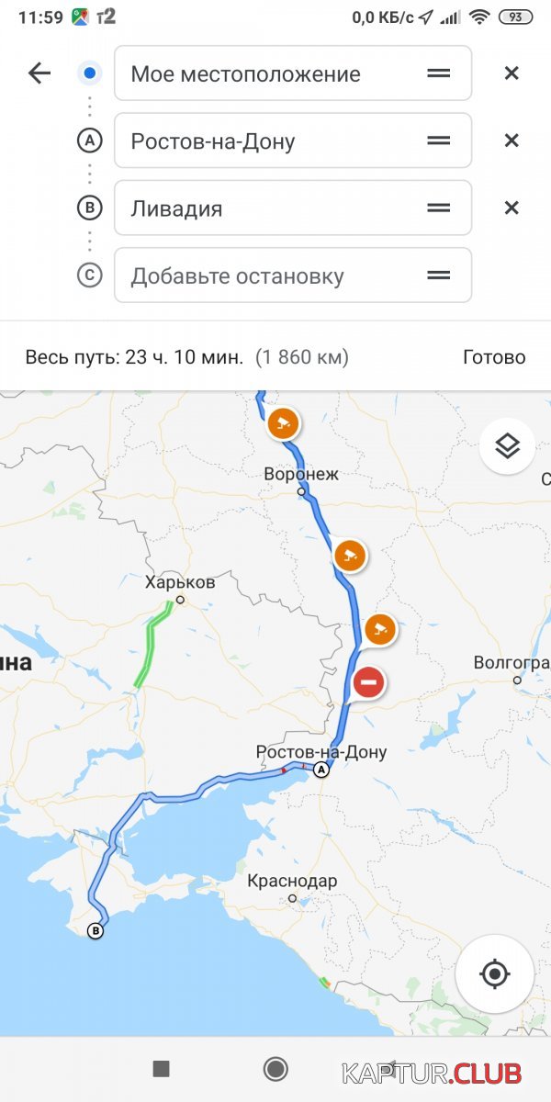Tap the back arrow icon
Viewport: 551px width, 1102px height.
point(39,73)
